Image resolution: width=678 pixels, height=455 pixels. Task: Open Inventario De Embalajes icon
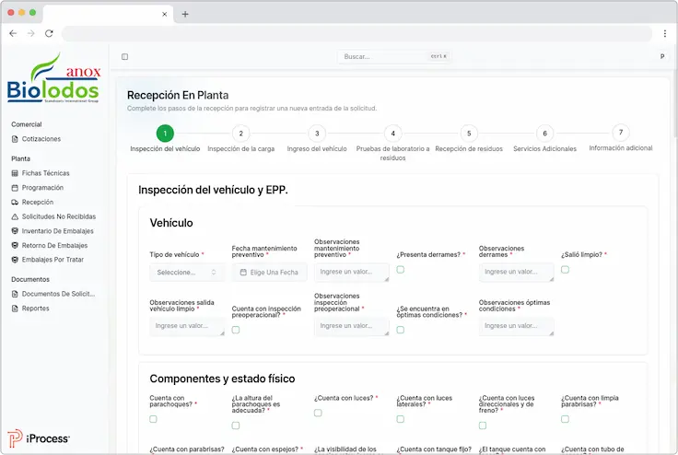tap(15, 231)
